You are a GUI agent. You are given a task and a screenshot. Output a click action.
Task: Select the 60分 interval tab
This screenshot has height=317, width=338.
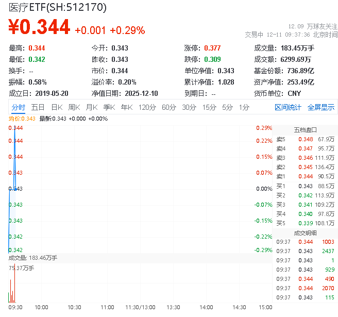coord(168,107)
